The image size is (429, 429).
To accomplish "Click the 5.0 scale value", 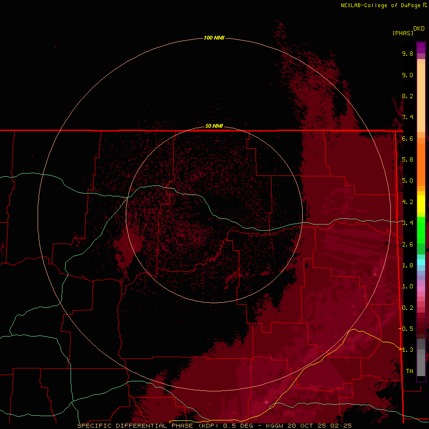I will point(408,181).
